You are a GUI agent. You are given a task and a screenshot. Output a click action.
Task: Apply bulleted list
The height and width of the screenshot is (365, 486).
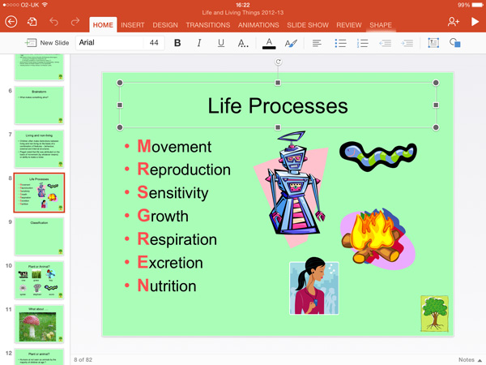pos(340,43)
